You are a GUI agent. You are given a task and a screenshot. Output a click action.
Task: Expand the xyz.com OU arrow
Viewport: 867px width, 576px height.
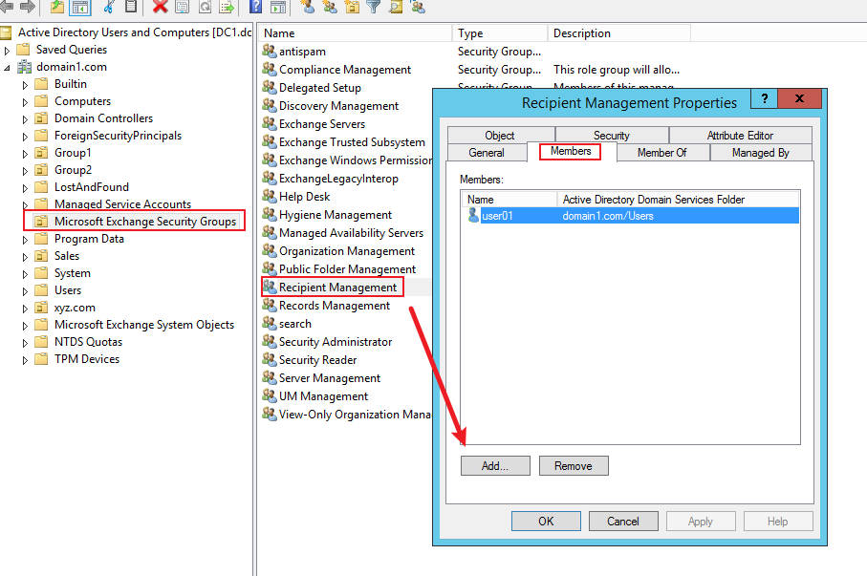[x=25, y=309]
